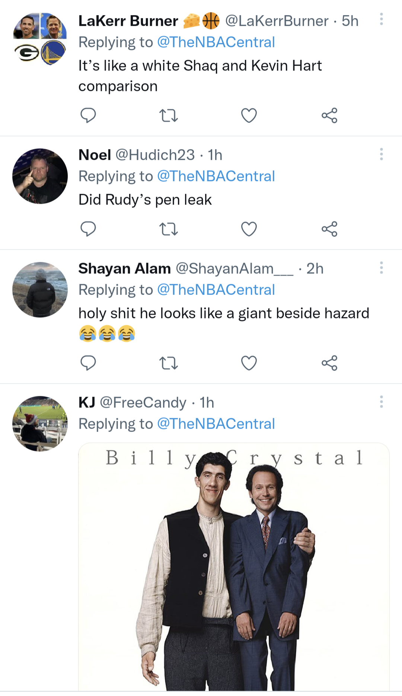Image resolution: width=402 pixels, height=696 pixels.
Task: Like Noel's "Did Rudy's pen leak" tweet
Action: pyautogui.click(x=249, y=229)
